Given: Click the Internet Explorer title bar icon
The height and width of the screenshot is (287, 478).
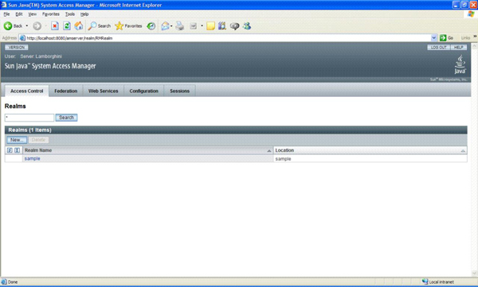Looking at the screenshot, I should point(4,5).
